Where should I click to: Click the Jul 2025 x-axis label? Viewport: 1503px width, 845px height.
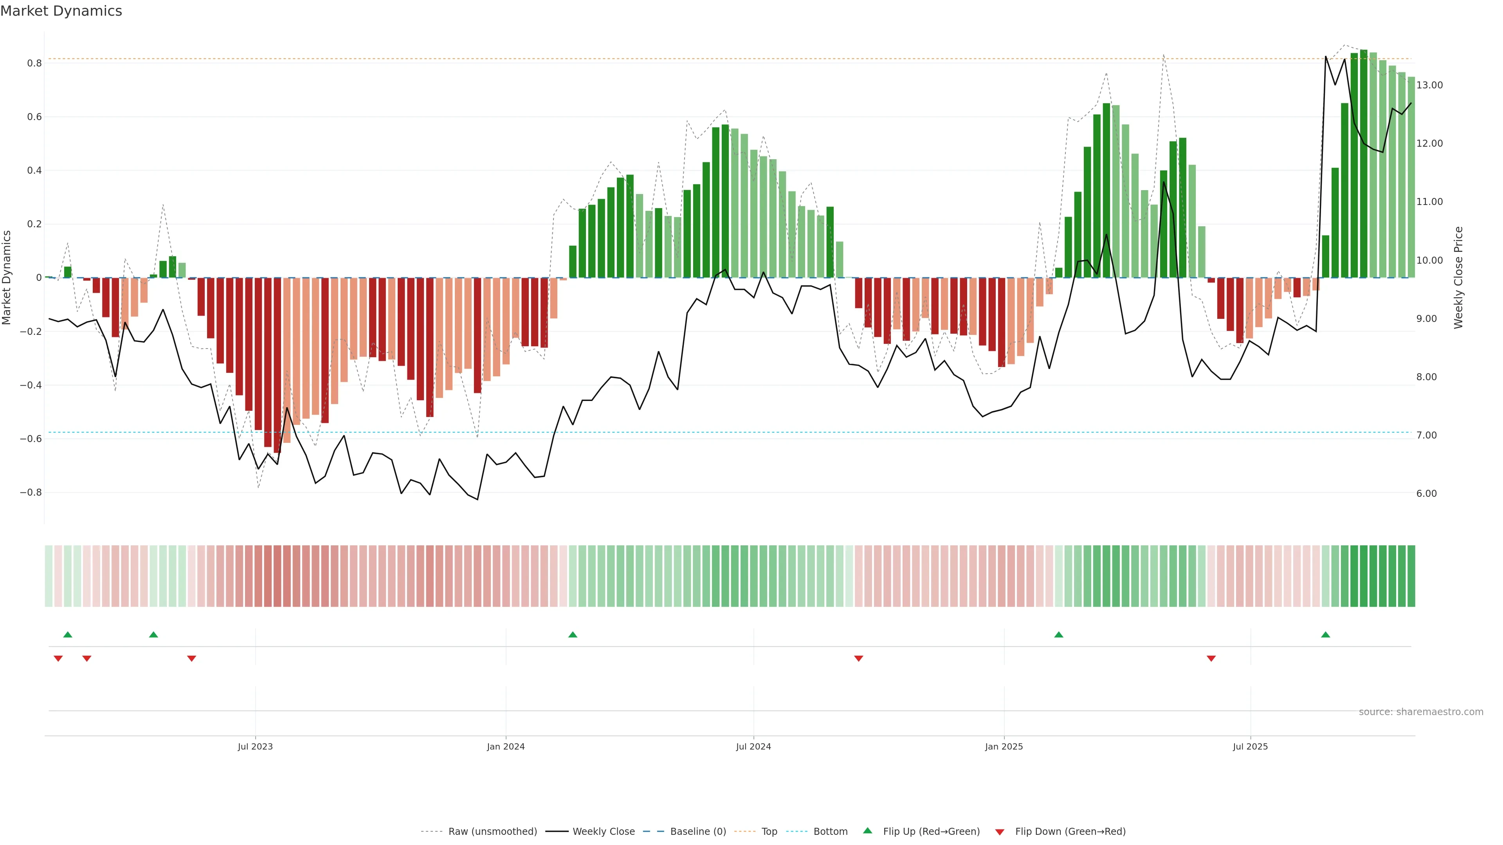pos(1250,746)
